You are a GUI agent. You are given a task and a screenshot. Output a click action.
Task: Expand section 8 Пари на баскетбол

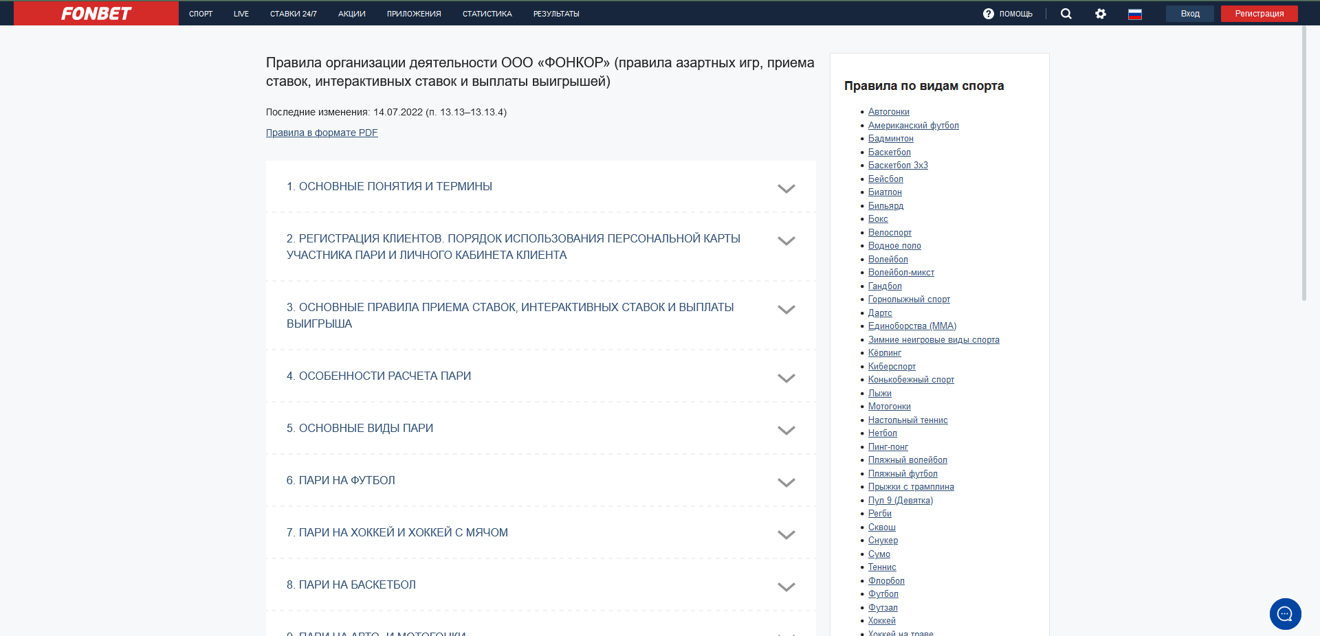pos(540,585)
